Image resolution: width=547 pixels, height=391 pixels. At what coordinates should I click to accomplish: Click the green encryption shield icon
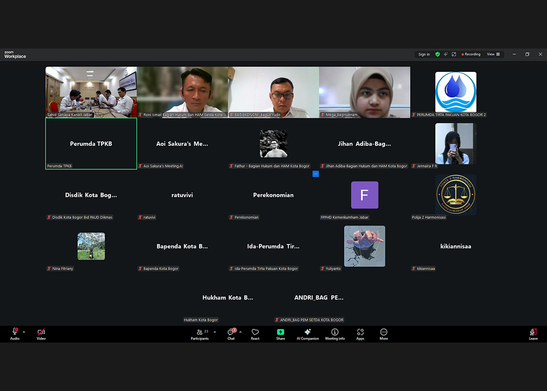click(x=438, y=54)
